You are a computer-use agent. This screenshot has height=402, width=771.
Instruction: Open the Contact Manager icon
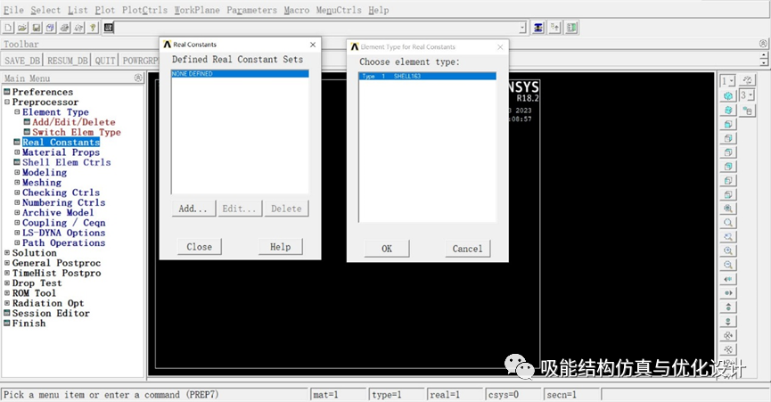click(571, 28)
